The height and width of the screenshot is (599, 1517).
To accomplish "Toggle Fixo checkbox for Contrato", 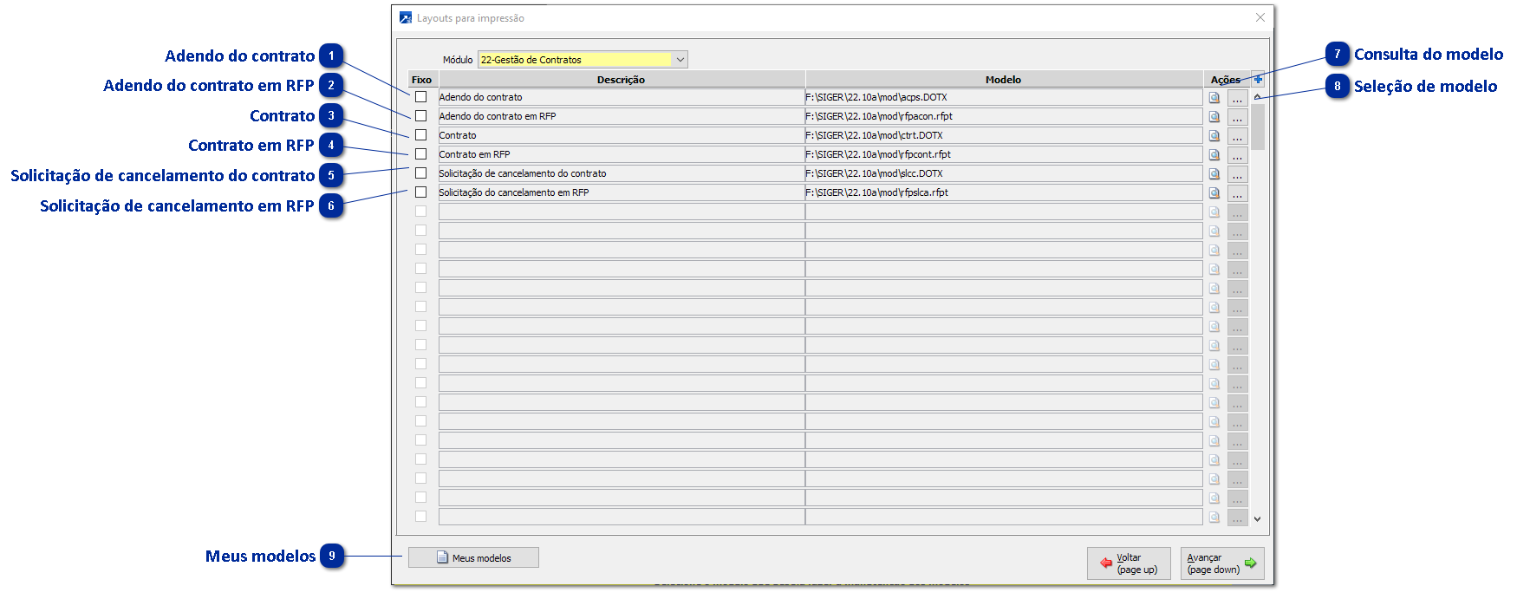I will tap(420, 135).
